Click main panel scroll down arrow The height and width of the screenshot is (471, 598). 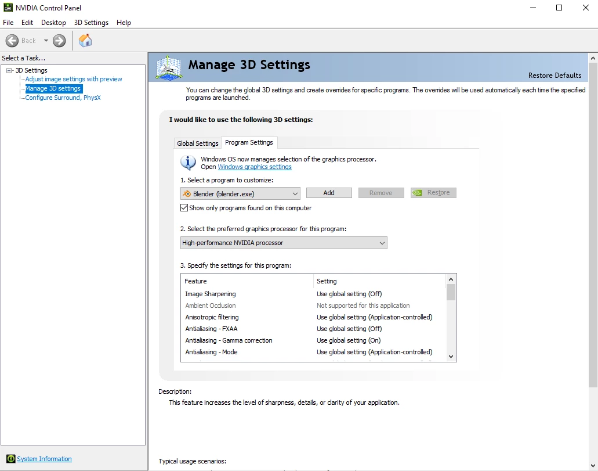tap(593, 465)
